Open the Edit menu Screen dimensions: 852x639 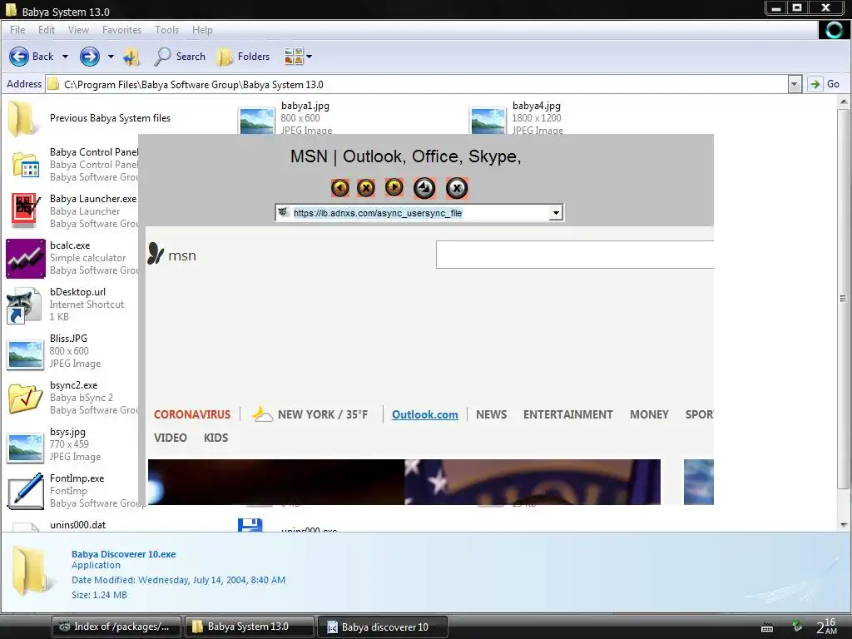coord(47,30)
